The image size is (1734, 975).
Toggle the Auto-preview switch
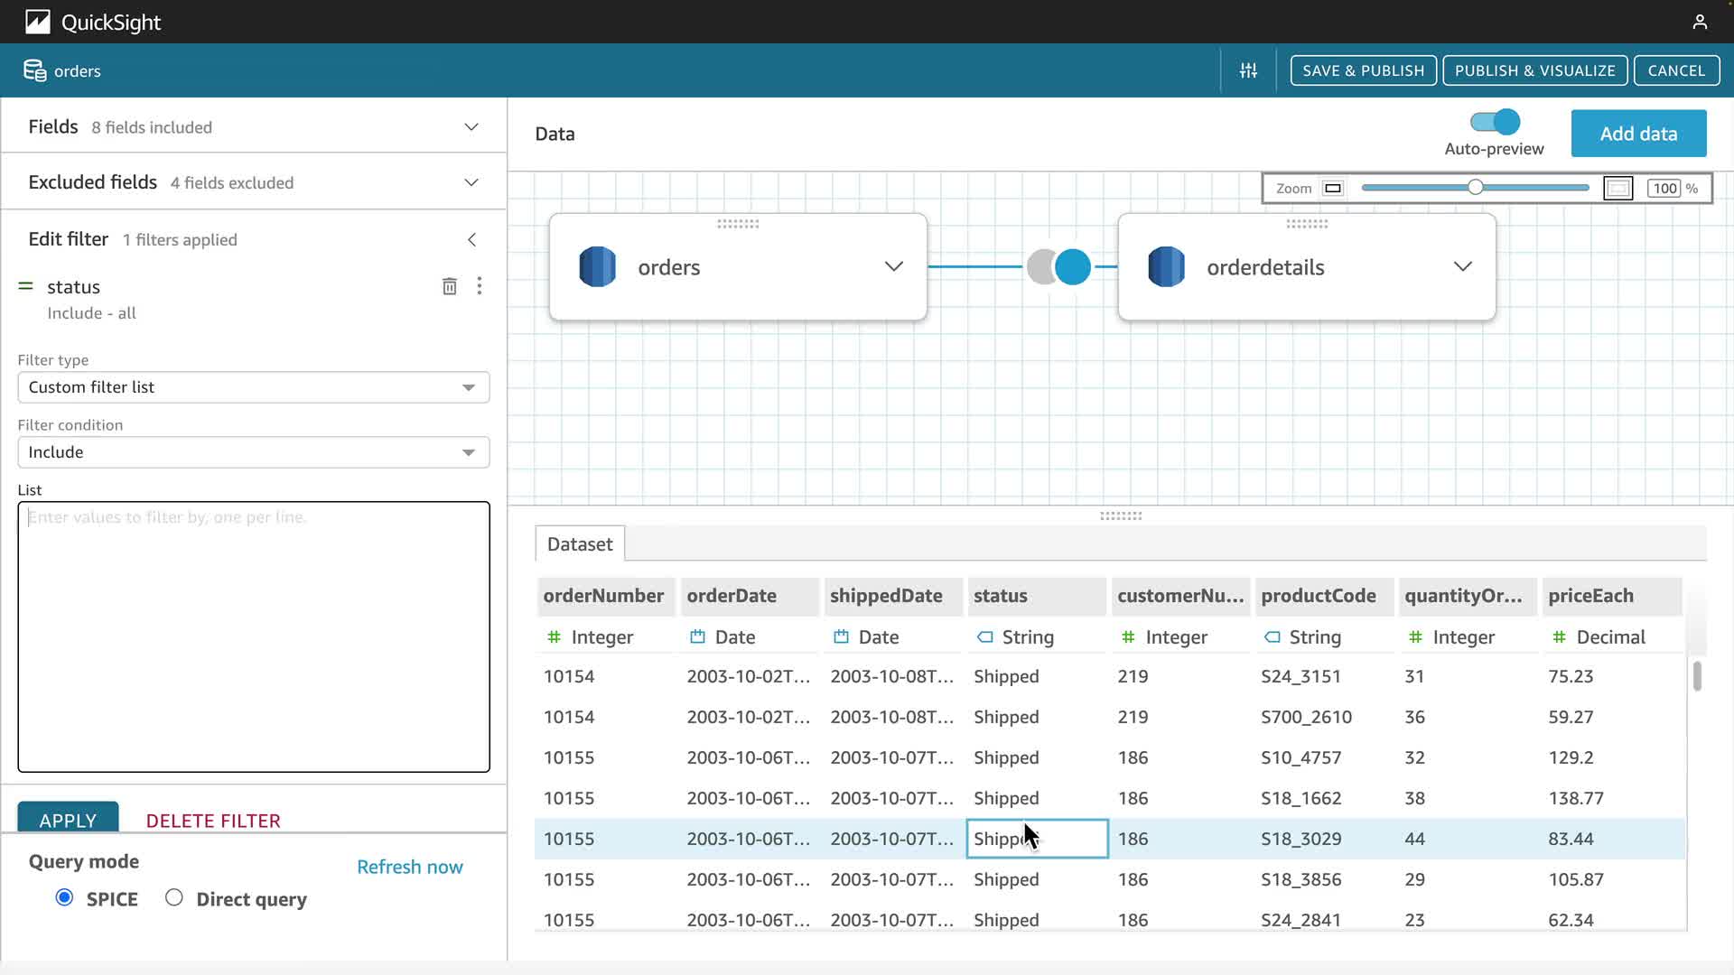click(1495, 122)
